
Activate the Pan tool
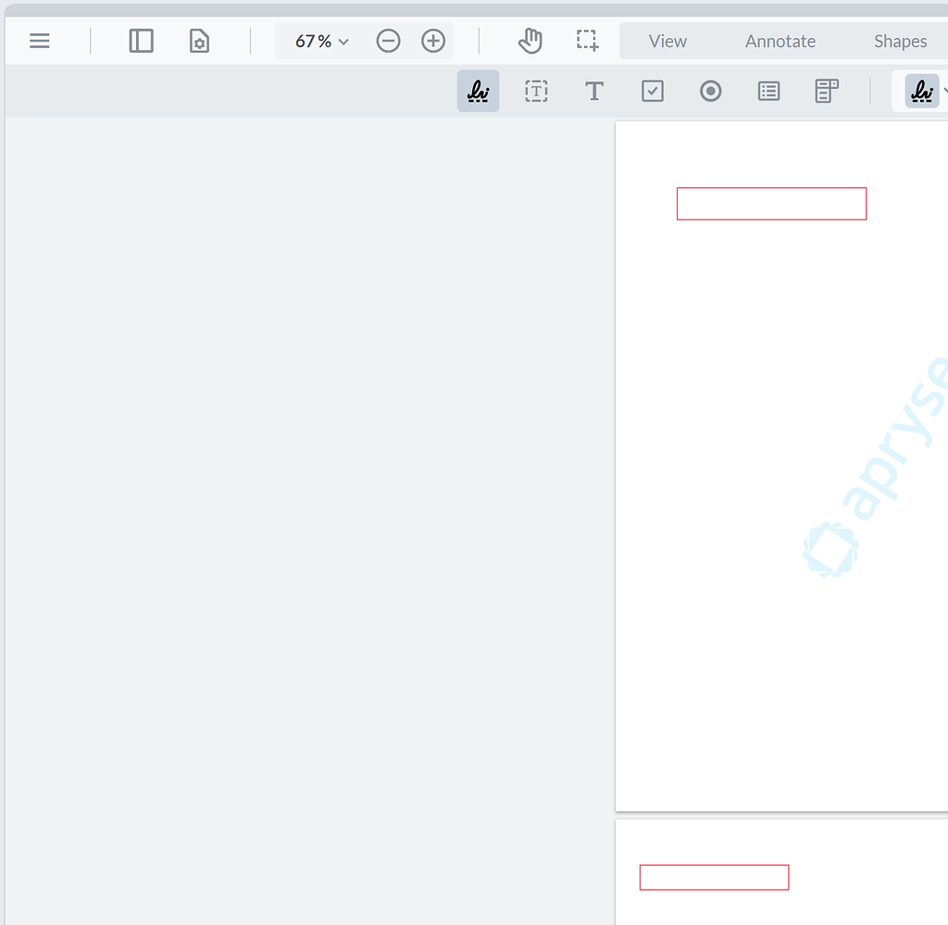530,41
